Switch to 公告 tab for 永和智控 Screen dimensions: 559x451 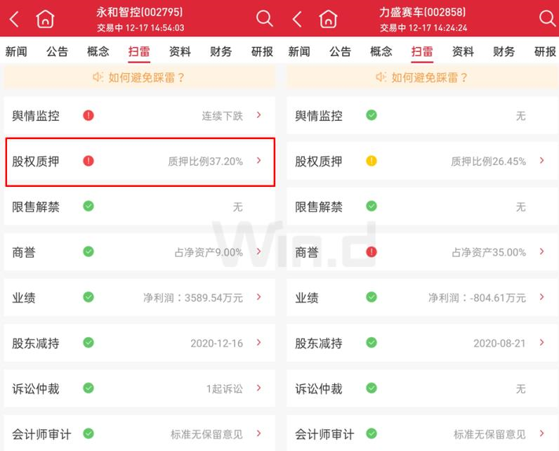pyautogui.click(x=57, y=52)
